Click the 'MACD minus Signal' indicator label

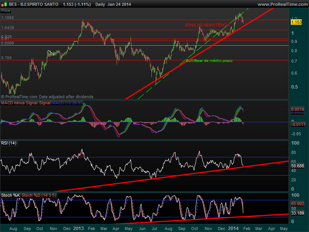coord(19,103)
